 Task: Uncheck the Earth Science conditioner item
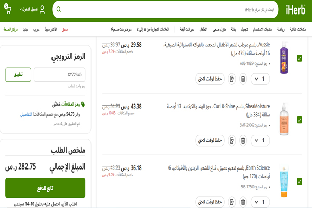point(300,181)
